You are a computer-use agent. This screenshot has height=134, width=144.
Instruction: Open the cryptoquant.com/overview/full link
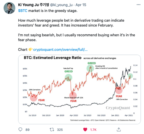coord(60,50)
